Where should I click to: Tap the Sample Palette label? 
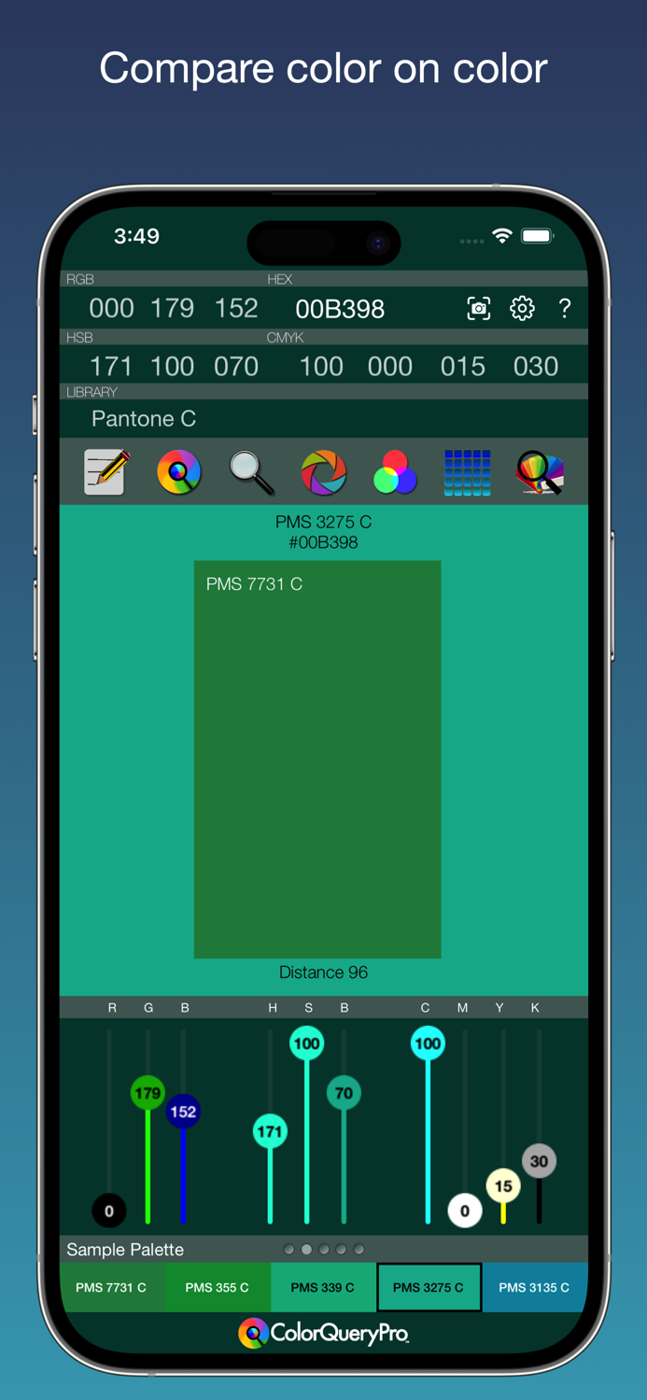tap(125, 1249)
